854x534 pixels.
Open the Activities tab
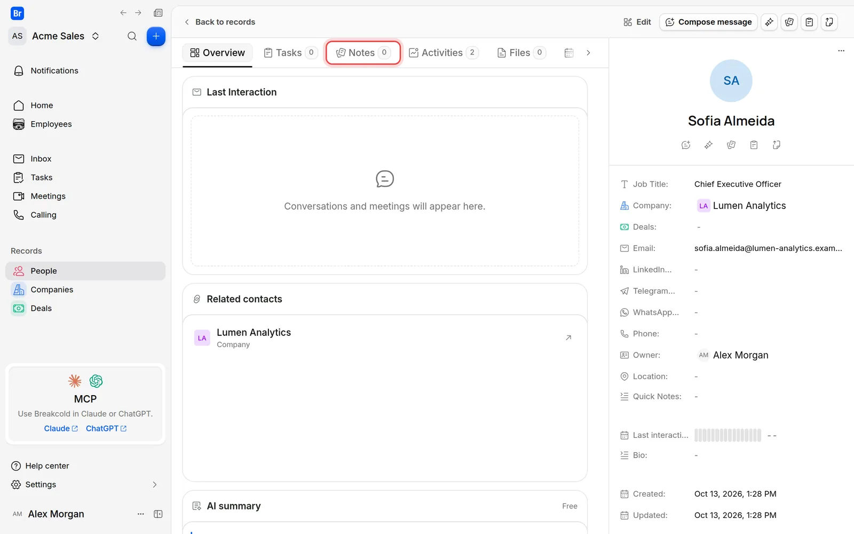pyautogui.click(x=444, y=53)
